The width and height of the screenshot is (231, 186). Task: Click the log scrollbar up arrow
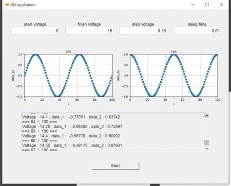tap(207, 116)
